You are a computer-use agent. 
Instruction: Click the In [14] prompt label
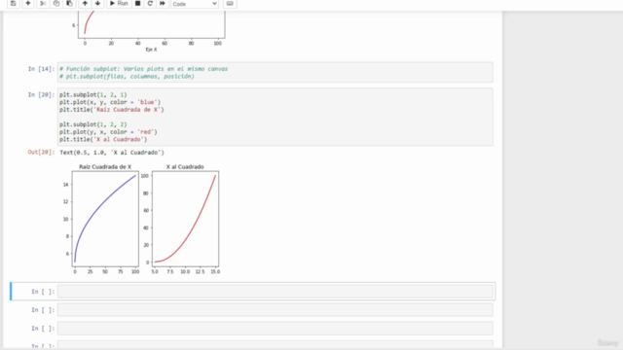point(41,69)
